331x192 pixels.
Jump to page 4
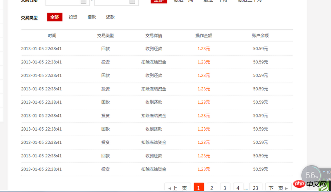(x=238, y=187)
